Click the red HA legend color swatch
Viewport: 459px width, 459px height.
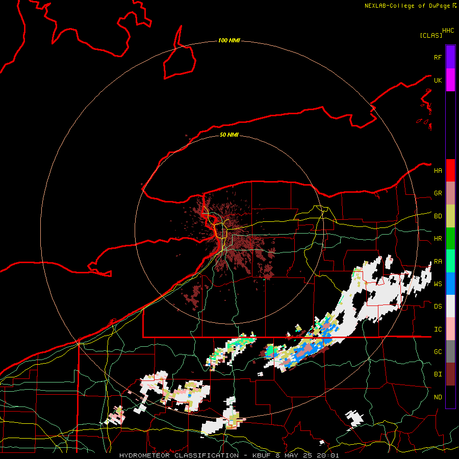coord(450,170)
